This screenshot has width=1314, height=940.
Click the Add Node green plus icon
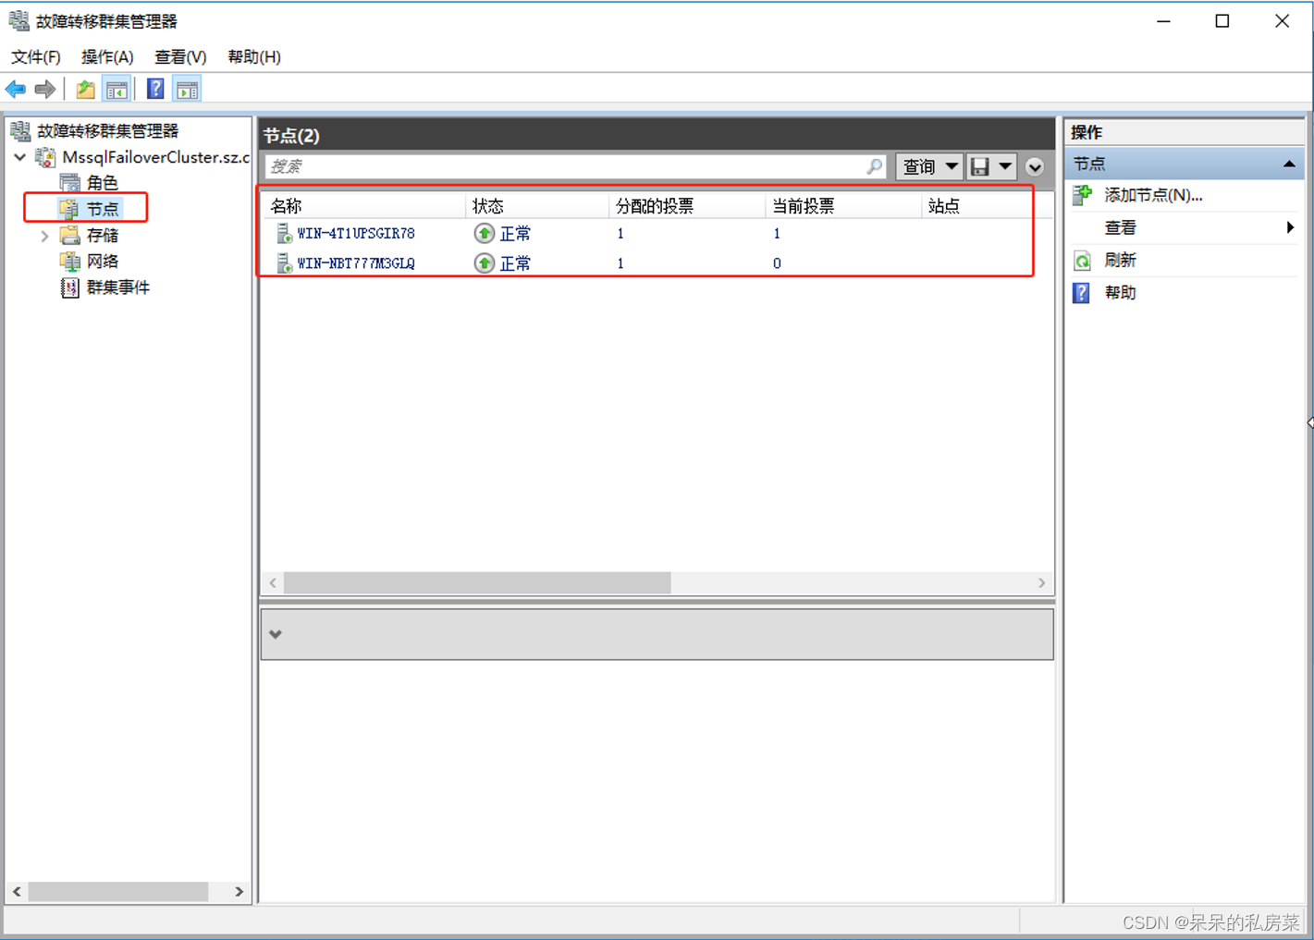pyautogui.click(x=1082, y=195)
